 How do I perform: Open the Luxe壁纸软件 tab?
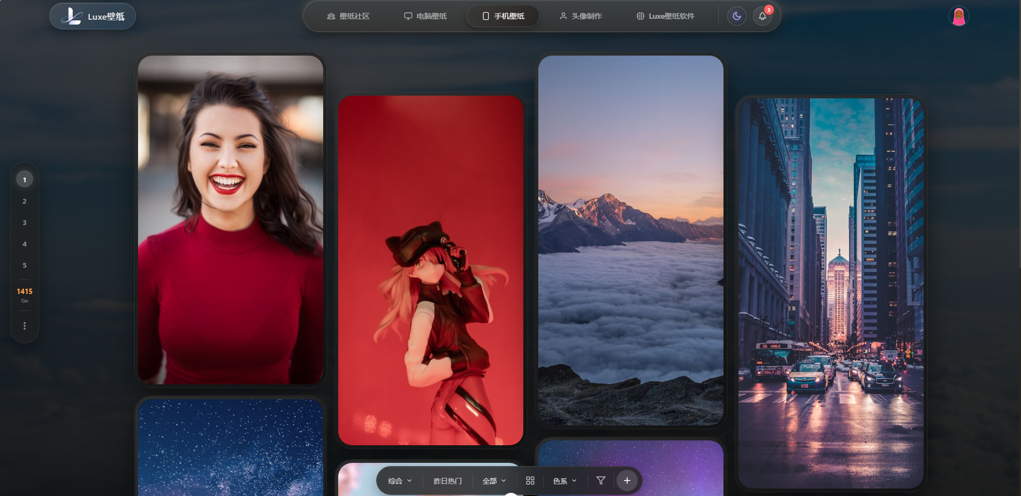[665, 16]
